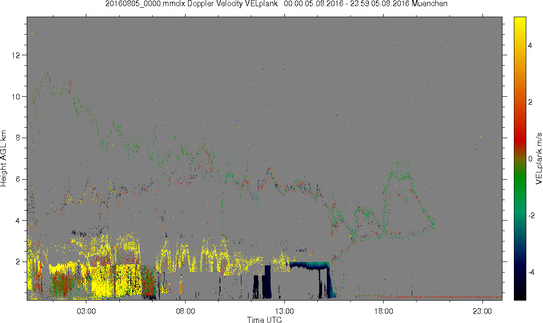Click the red section of the colorbar

point(520,138)
